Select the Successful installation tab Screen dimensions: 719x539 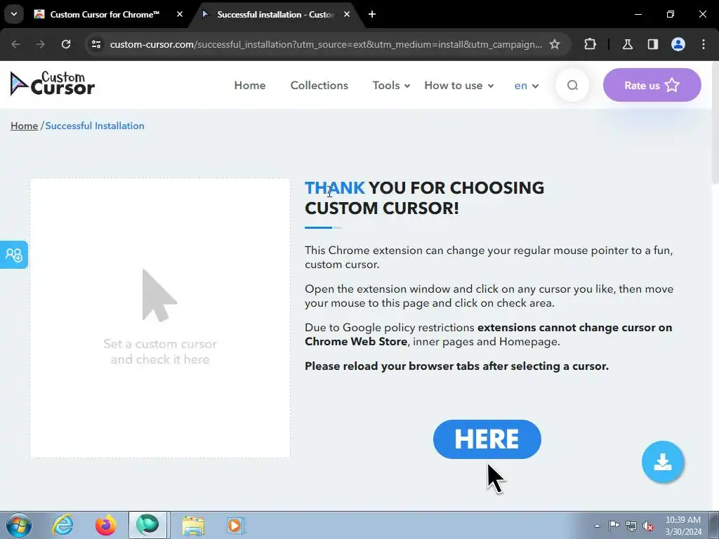pos(277,14)
